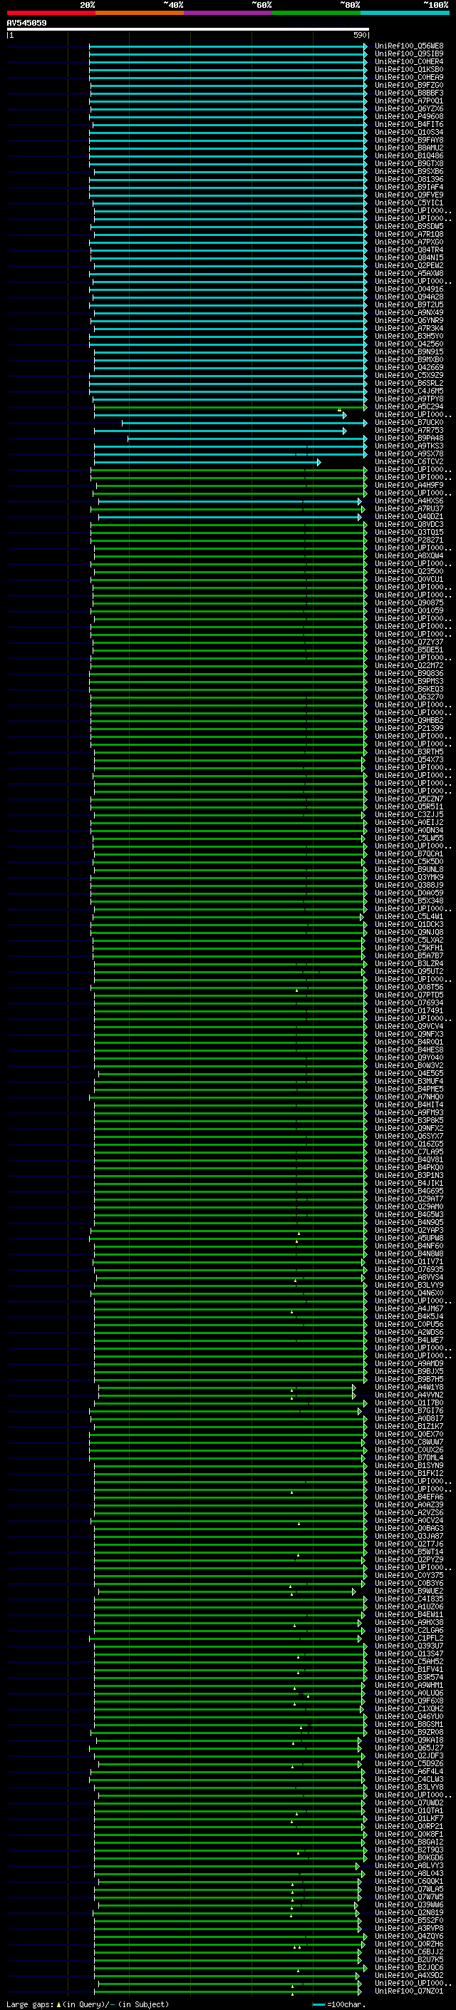Select UniRef100_Q9NJQ8 in the list
The image size is (456, 2010).
coord(409,933)
